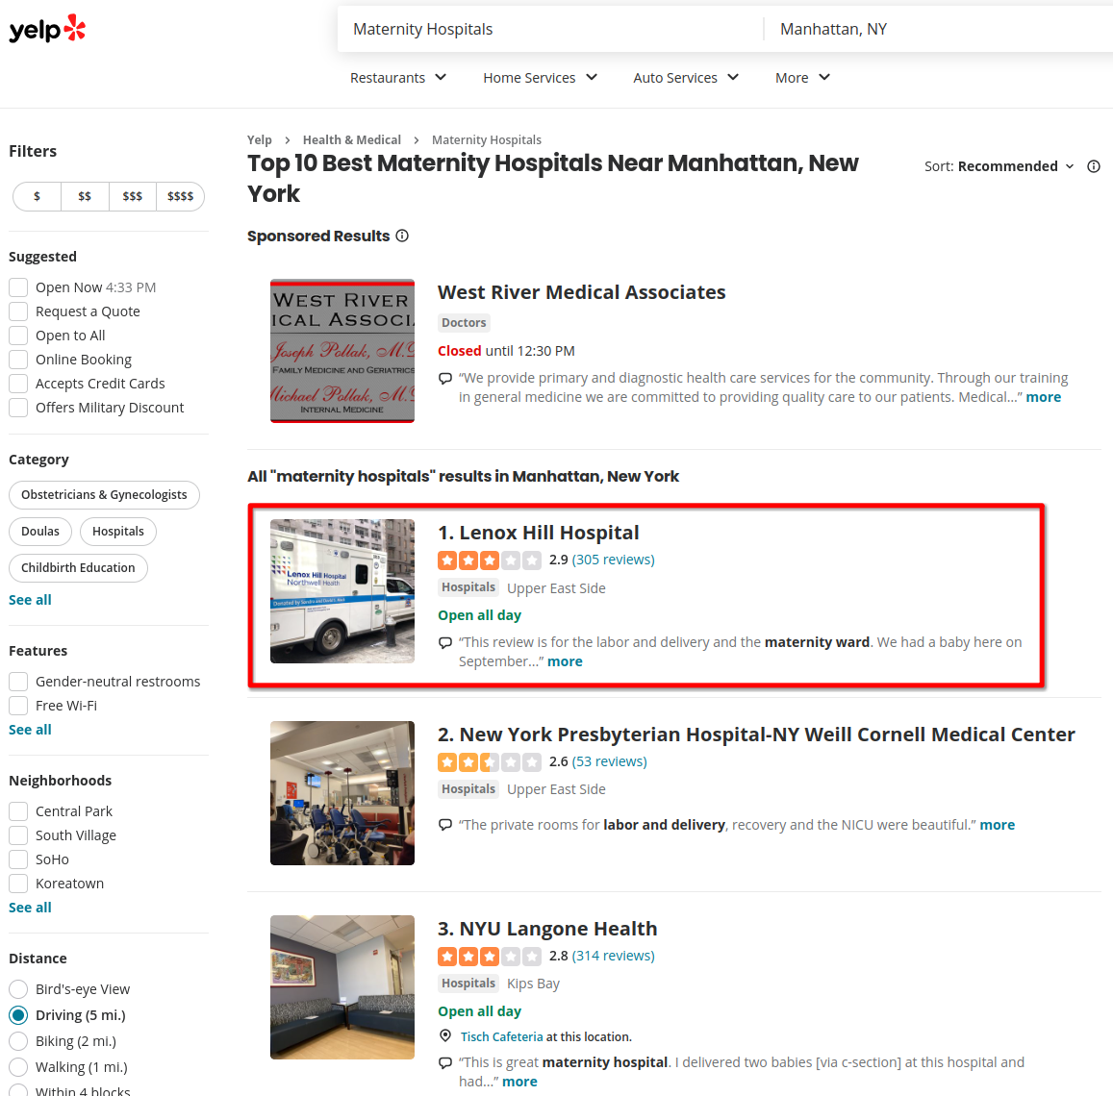The width and height of the screenshot is (1113, 1096).
Task: Enable Accepts Credit Cards filter
Action: [x=18, y=384]
